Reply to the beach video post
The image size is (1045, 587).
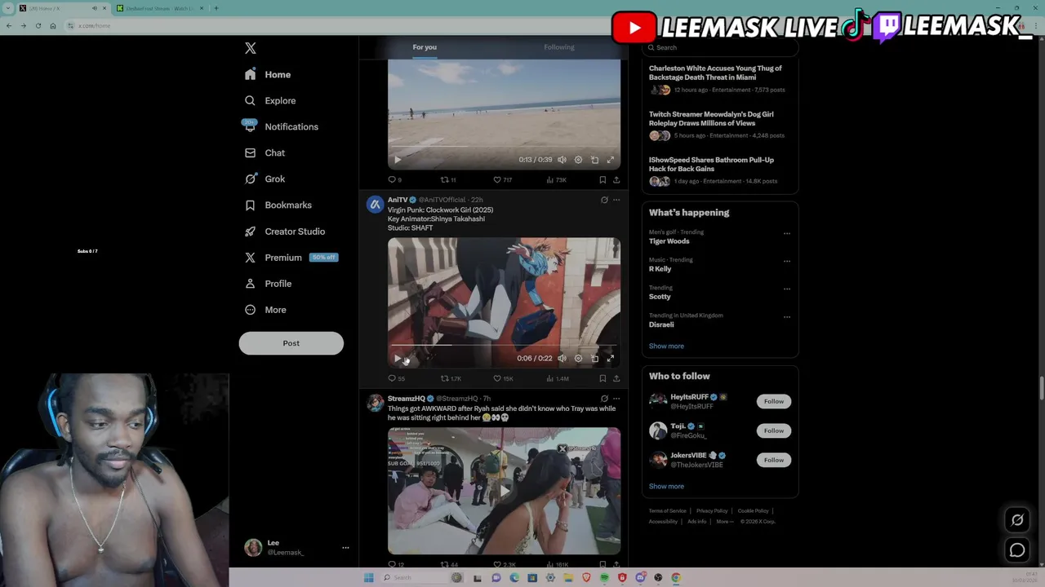(394, 179)
